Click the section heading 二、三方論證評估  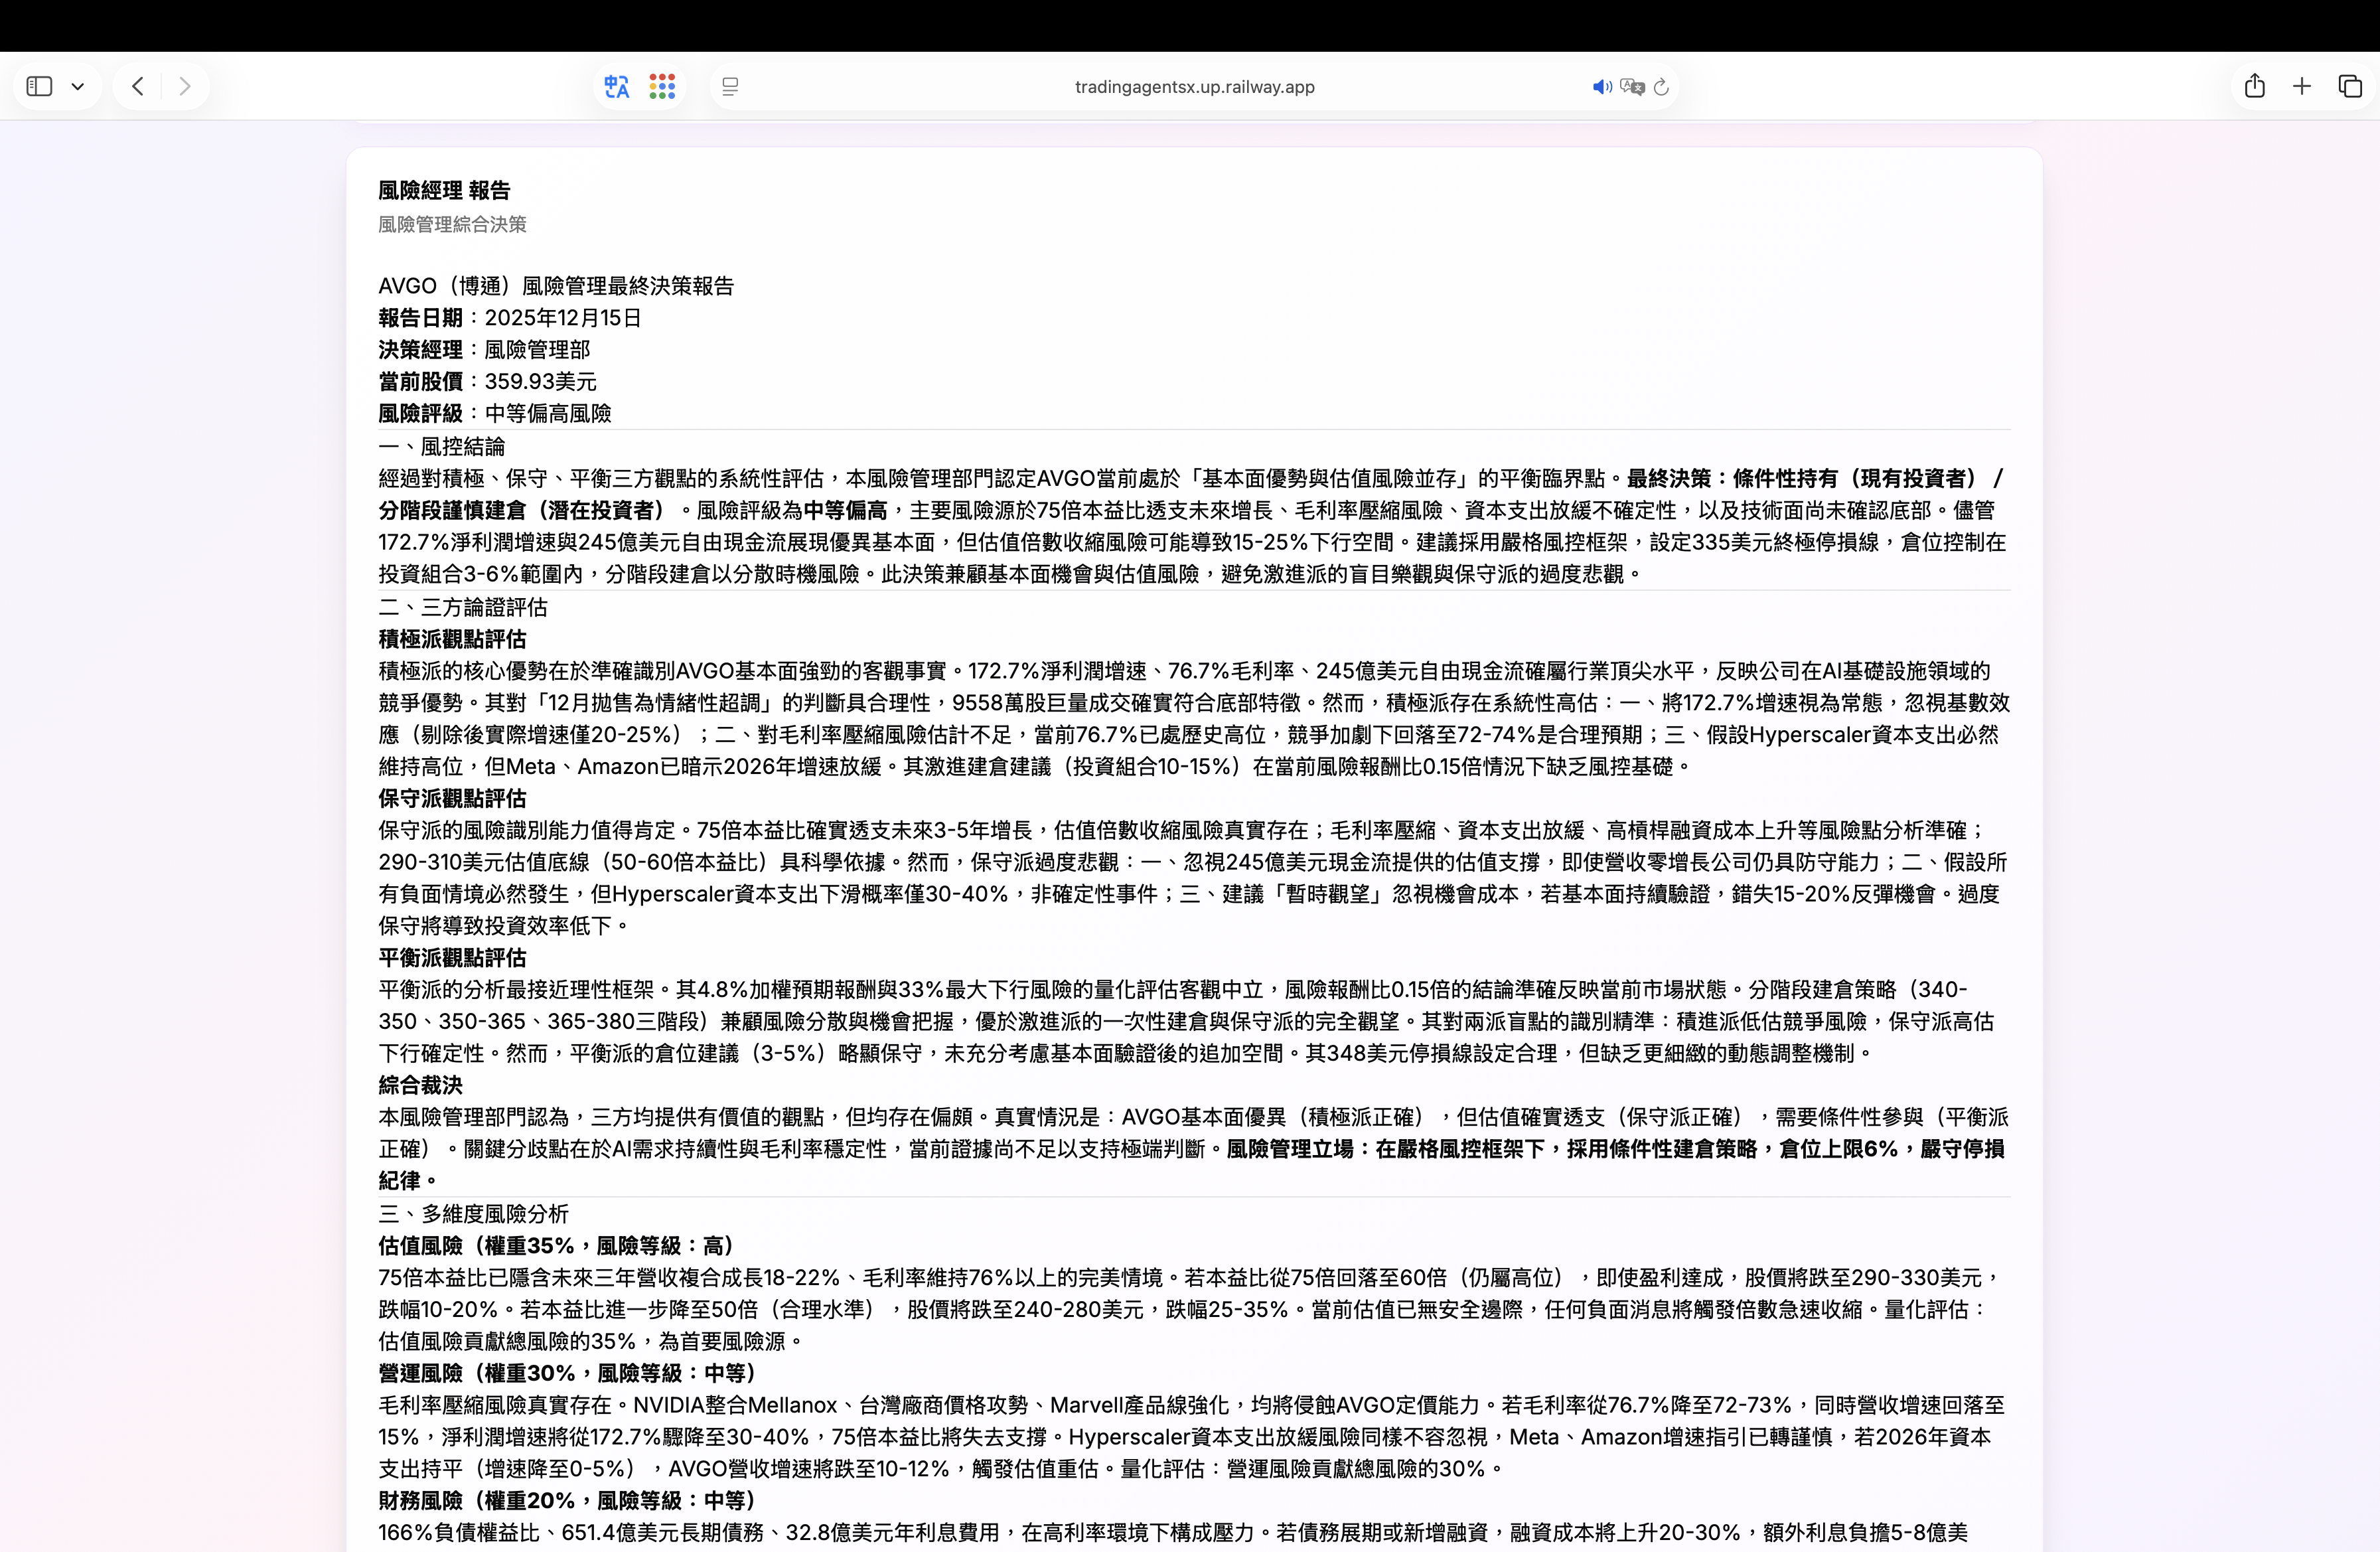pyautogui.click(x=463, y=607)
